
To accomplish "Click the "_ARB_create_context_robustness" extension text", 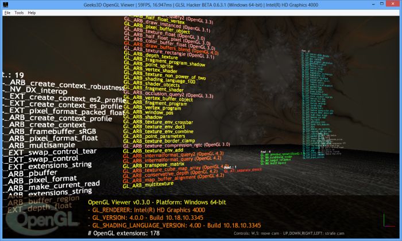I will click(63, 85).
